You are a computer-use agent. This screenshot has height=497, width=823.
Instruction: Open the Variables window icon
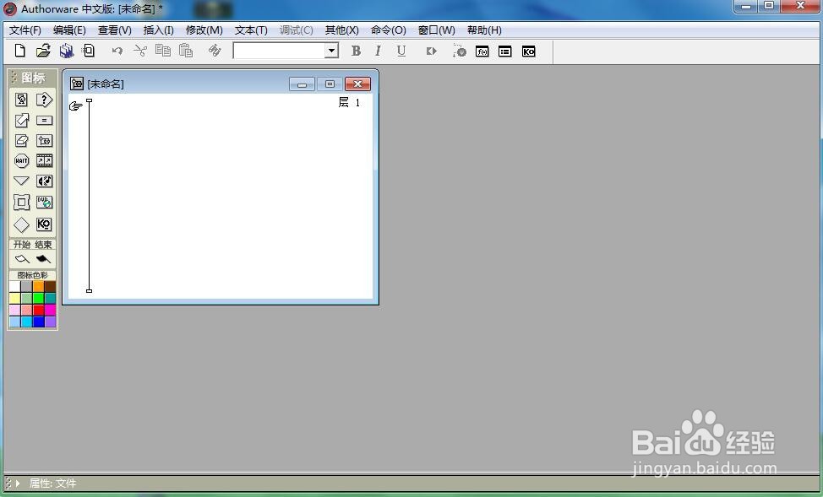click(x=505, y=51)
